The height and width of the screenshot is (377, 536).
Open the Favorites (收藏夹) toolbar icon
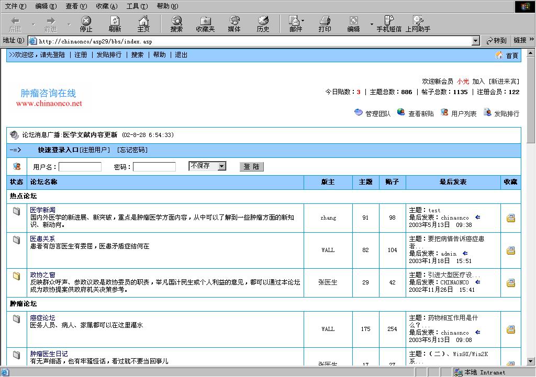click(205, 24)
